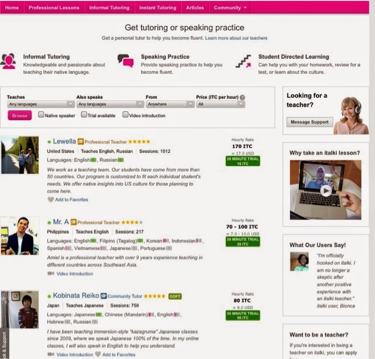
Task: Open the Price (ITC per hour) dropdown
Action: click(220, 104)
